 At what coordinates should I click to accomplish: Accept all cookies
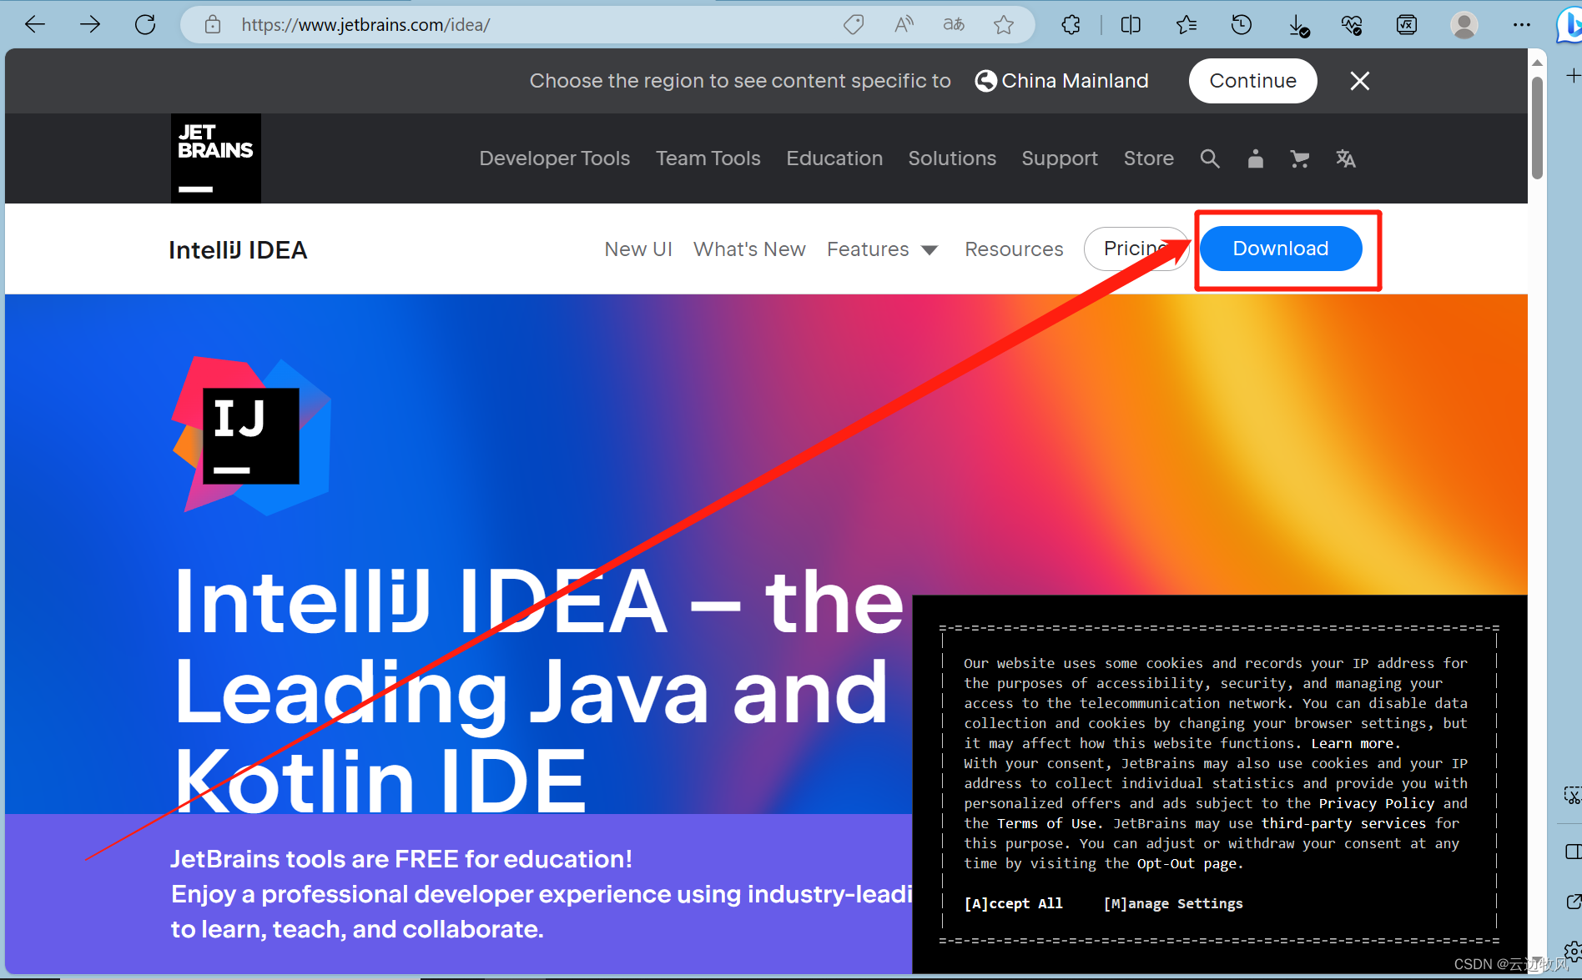[x=1013, y=903]
